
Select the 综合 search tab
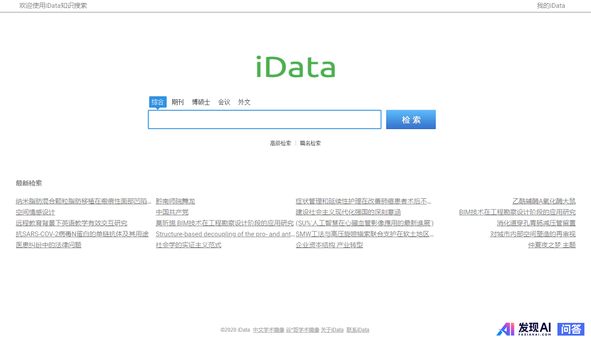[x=157, y=102]
